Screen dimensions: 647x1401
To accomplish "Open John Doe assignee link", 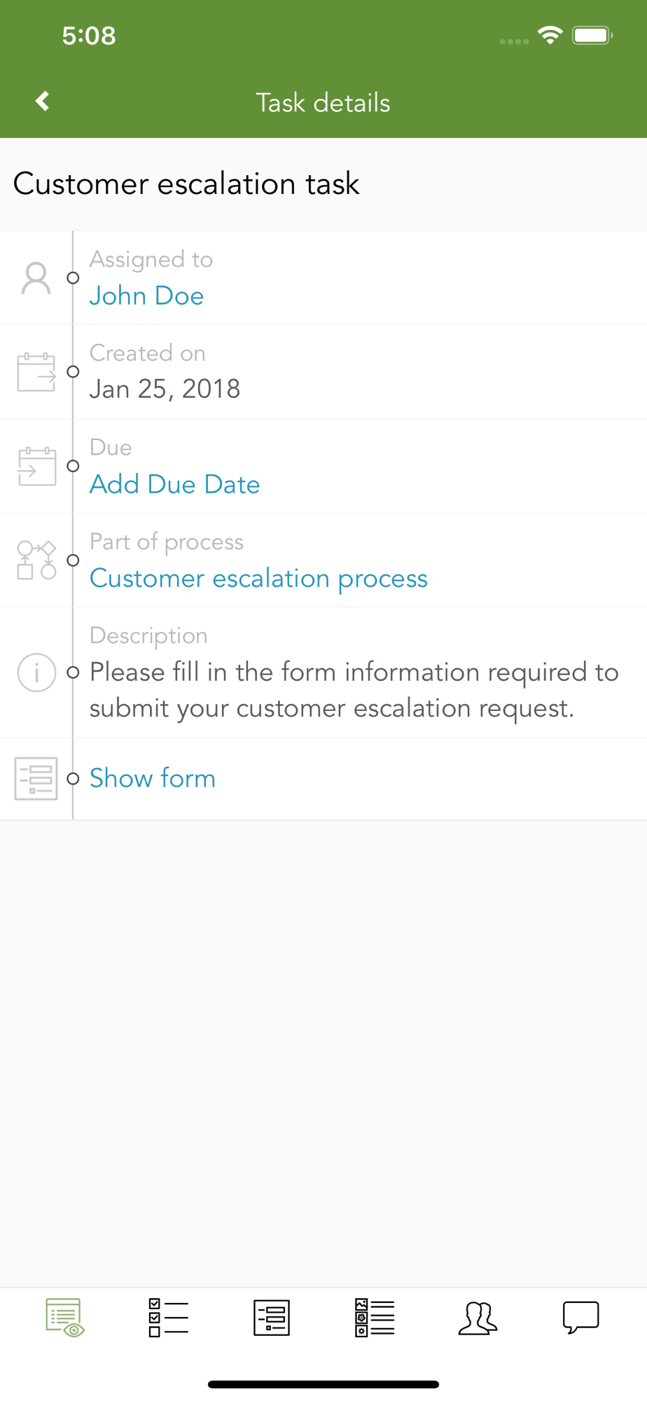I will click(x=146, y=296).
